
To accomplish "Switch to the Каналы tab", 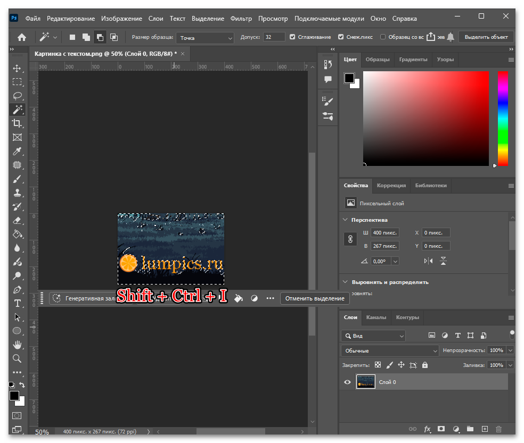I will tap(376, 317).
